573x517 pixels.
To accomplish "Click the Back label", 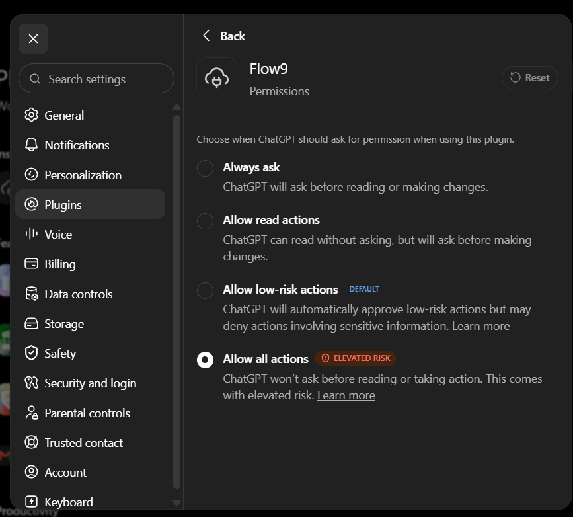I will click(x=233, y=36).
